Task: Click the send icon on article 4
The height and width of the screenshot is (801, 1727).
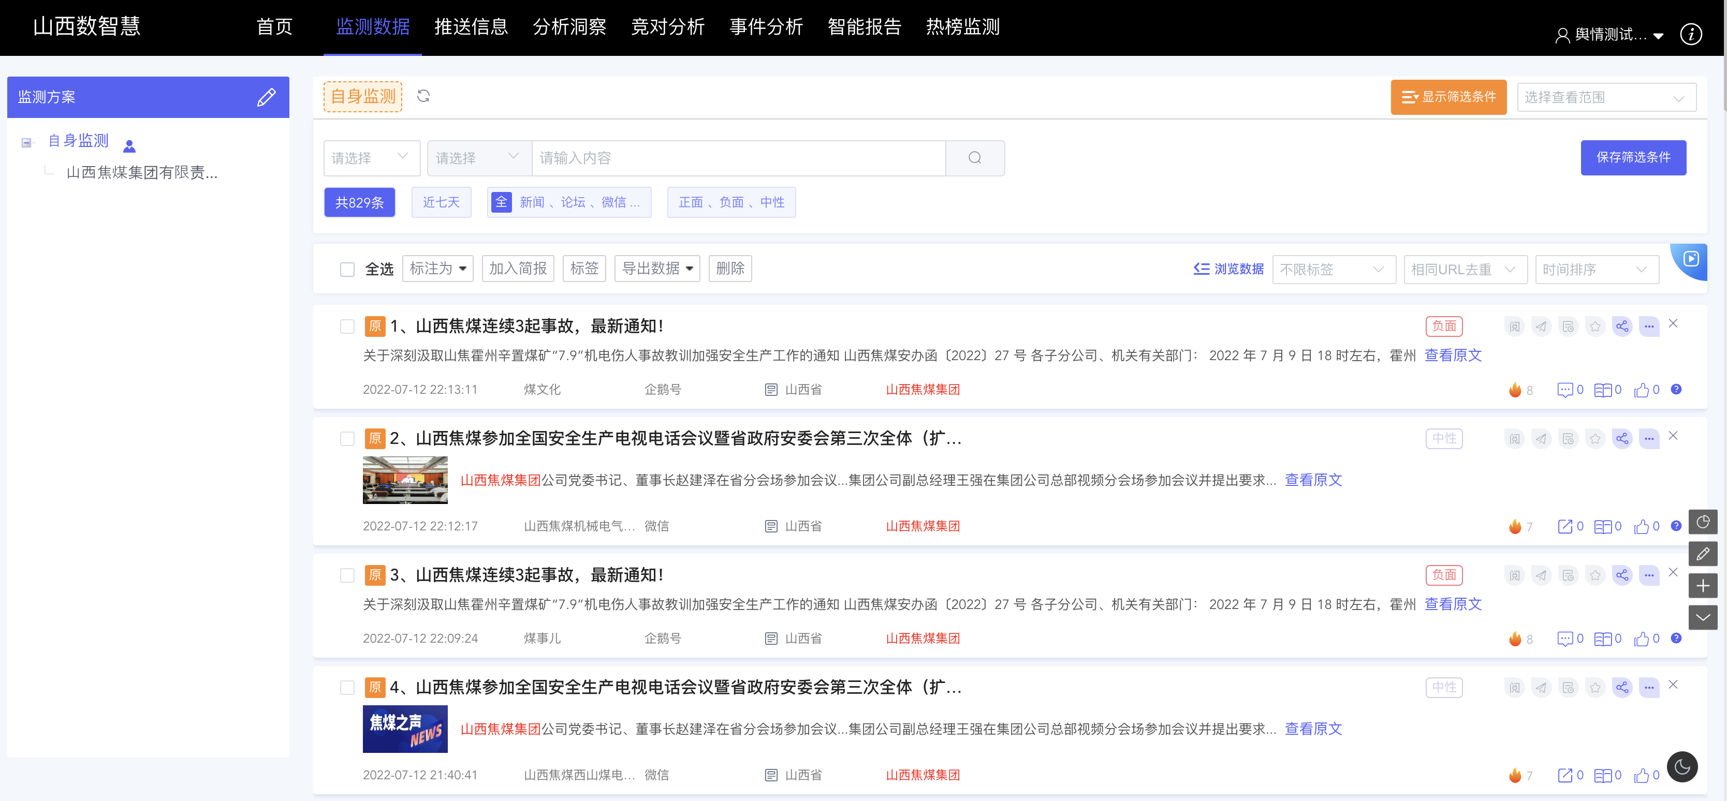Action: click(1541, 687)
